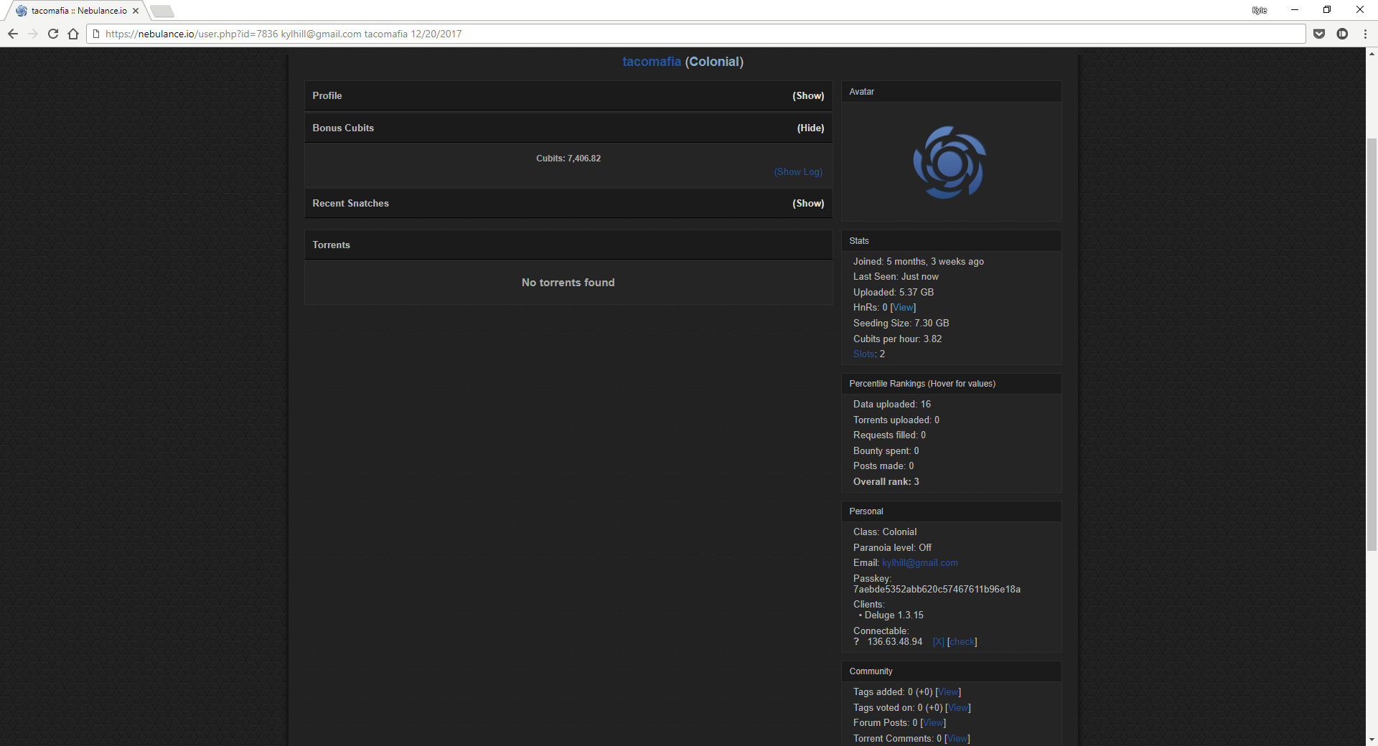Click the user avatar image

pos(950,162)
